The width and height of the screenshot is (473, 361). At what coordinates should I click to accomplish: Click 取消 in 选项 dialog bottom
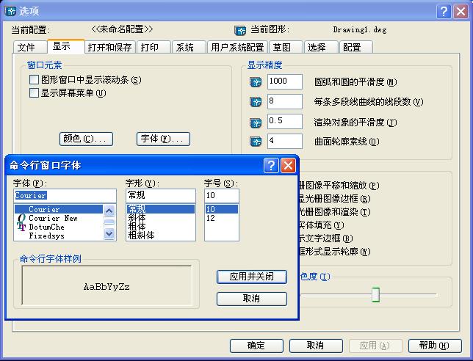[316, 346]
